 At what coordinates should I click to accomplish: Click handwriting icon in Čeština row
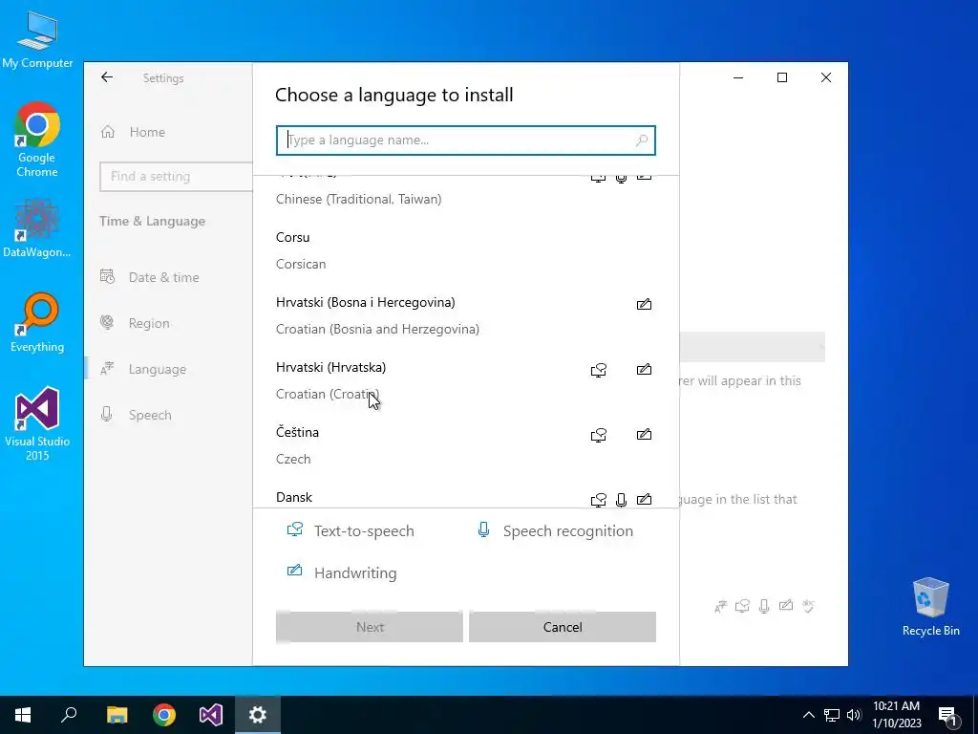click(x=644, y=435)
